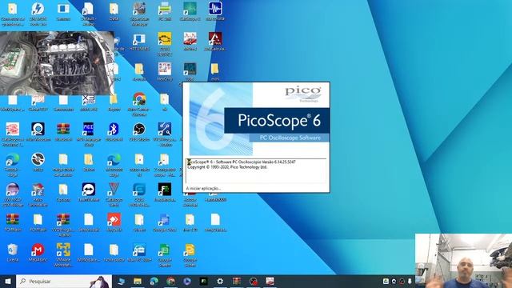Viewport: 512px width, 288px height.
Task: Open File Explorer from the taskbar
Action: pos(138,281)
